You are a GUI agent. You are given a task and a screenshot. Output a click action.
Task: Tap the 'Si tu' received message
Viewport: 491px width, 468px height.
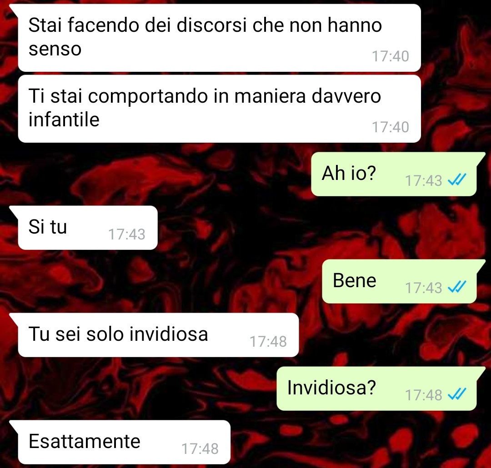coord(88,228)
